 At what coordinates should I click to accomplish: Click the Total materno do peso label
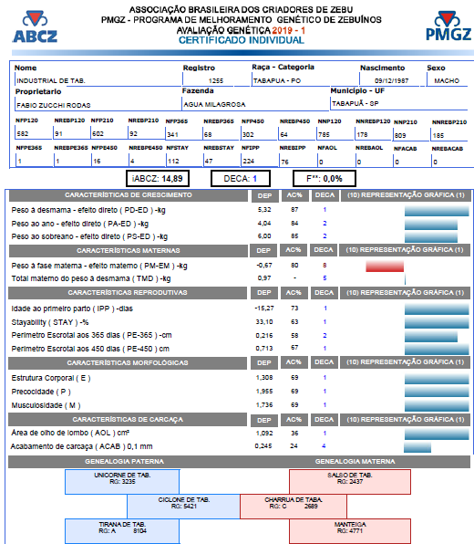tap(91, 278)
